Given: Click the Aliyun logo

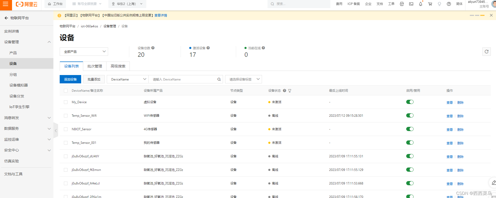Looking at the screenshot, I should point(27,4).
